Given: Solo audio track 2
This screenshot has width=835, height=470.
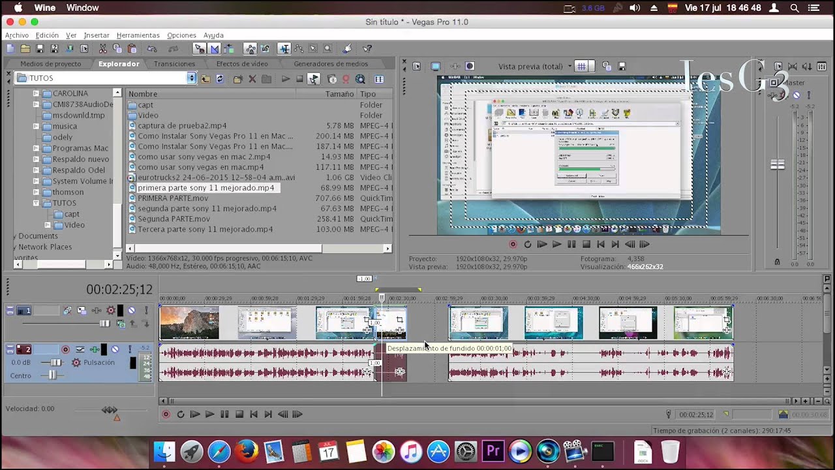Looking at the screenshot, I should coord(130,349).
